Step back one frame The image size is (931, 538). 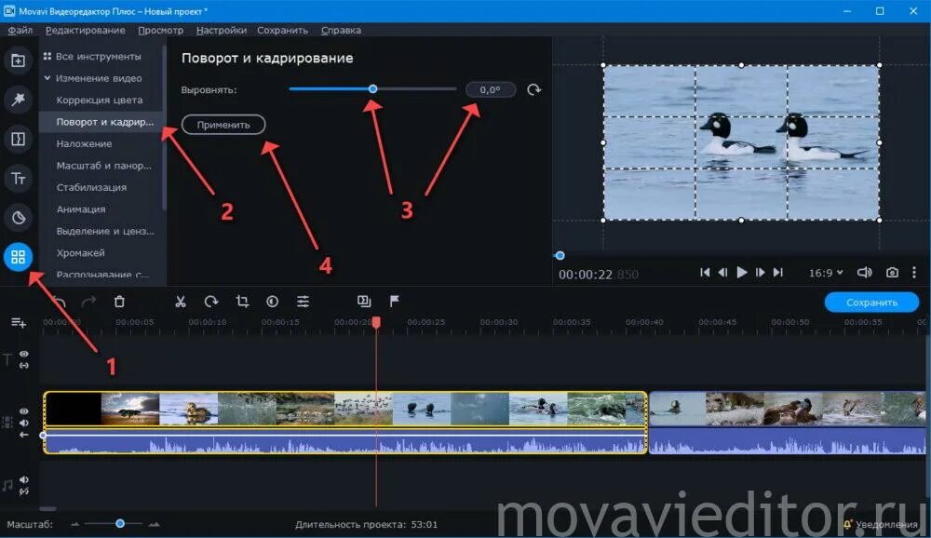pos(722,273)
